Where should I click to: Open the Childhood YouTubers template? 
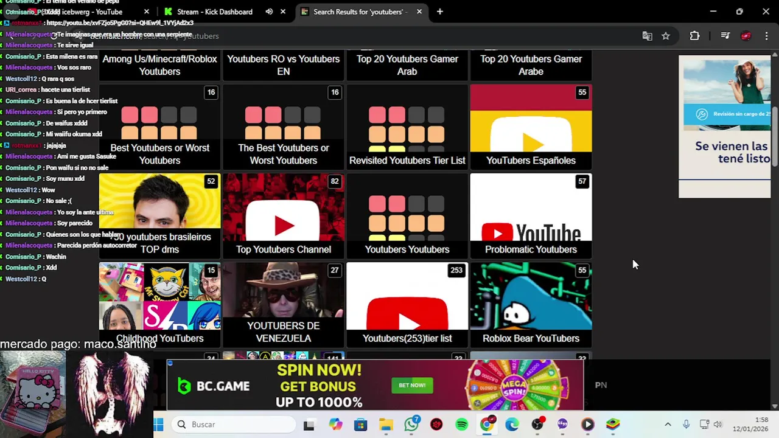(159, 304)
